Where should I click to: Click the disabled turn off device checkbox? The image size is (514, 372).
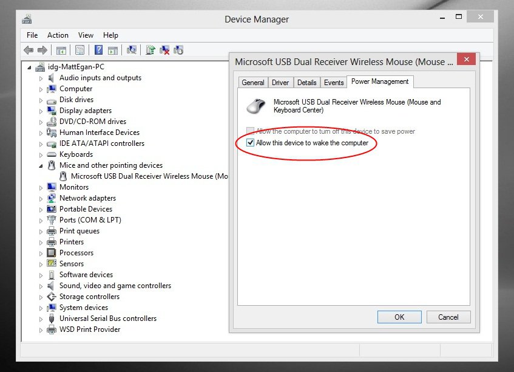pos(251,131)
